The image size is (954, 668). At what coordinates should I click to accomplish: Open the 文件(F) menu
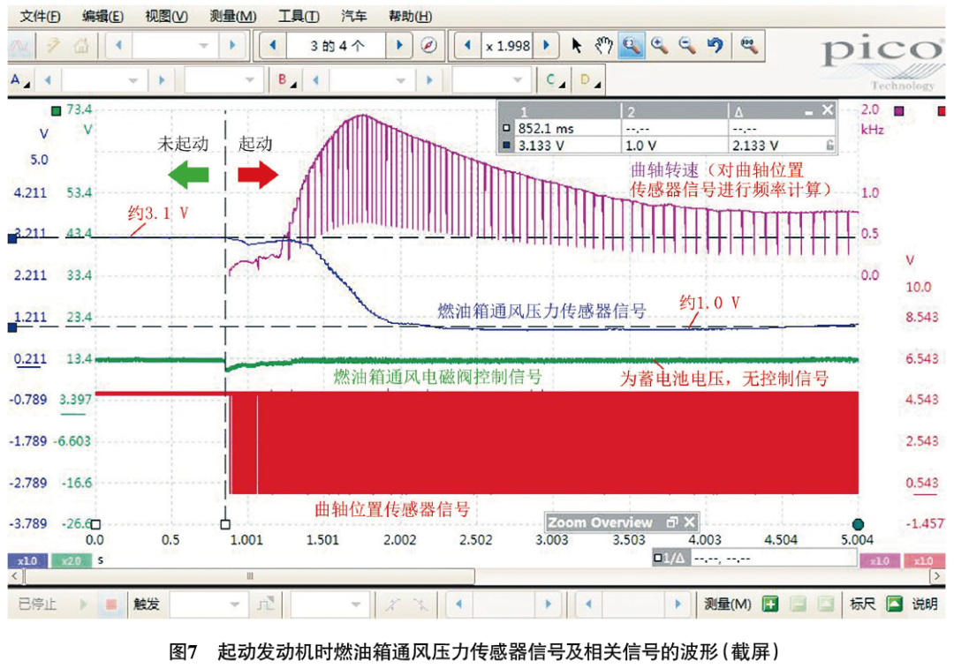[40, 17]
